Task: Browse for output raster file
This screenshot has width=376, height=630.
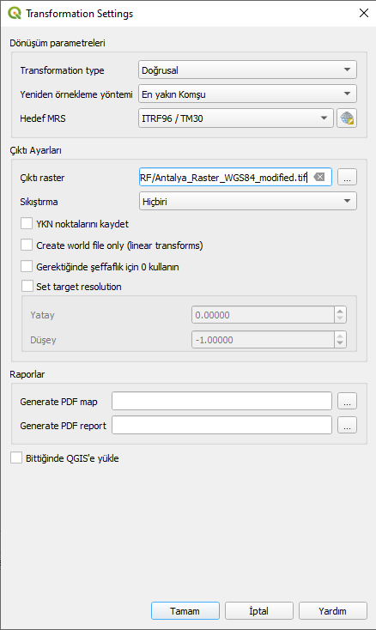Action: pyautogui.click(x=347, y=177)
